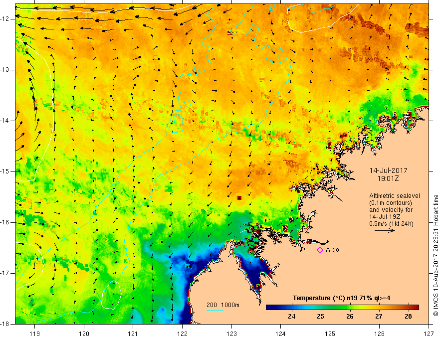Click the IMOS copyright timestamp vertical text
This screenshot has height=339, width=439.
coord(436,255)
